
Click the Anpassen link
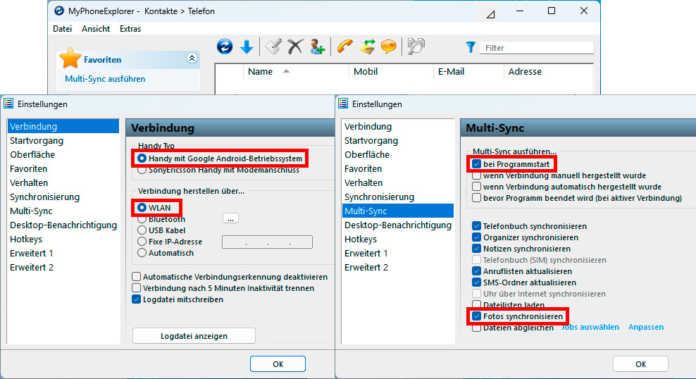(646, 327)
